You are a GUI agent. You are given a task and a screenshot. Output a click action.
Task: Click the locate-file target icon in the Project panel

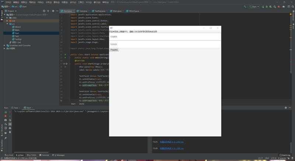pos(44,11)
